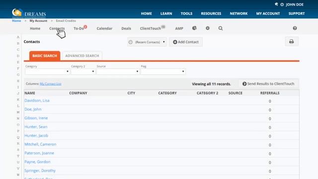Filter contacts by letter A
The height and width of the screenshot is (179, 318).
pyautogui.click(x=18, y=37)
